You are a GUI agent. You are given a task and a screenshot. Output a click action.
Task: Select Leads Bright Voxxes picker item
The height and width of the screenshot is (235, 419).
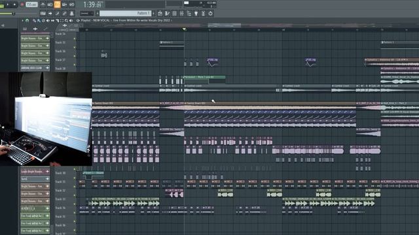pyautogui.click(x=35, y=171)
